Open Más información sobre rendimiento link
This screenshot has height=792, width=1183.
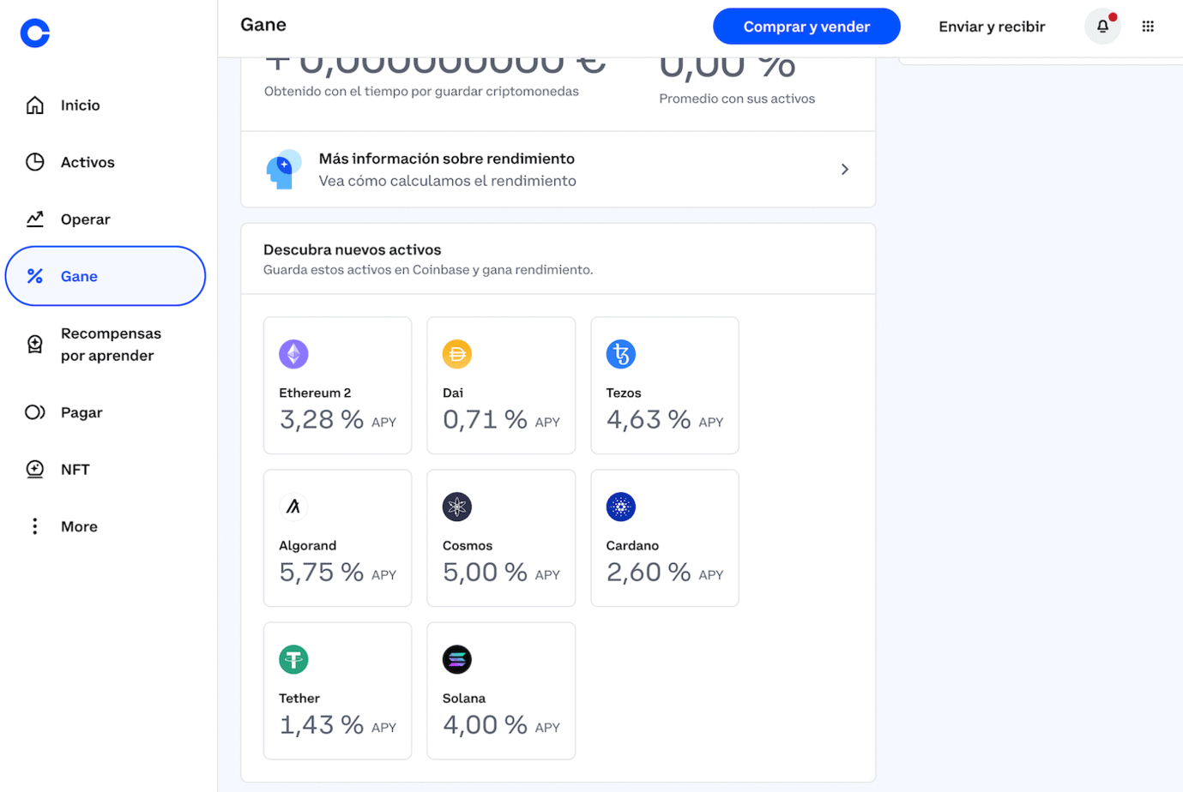(558, 170)
